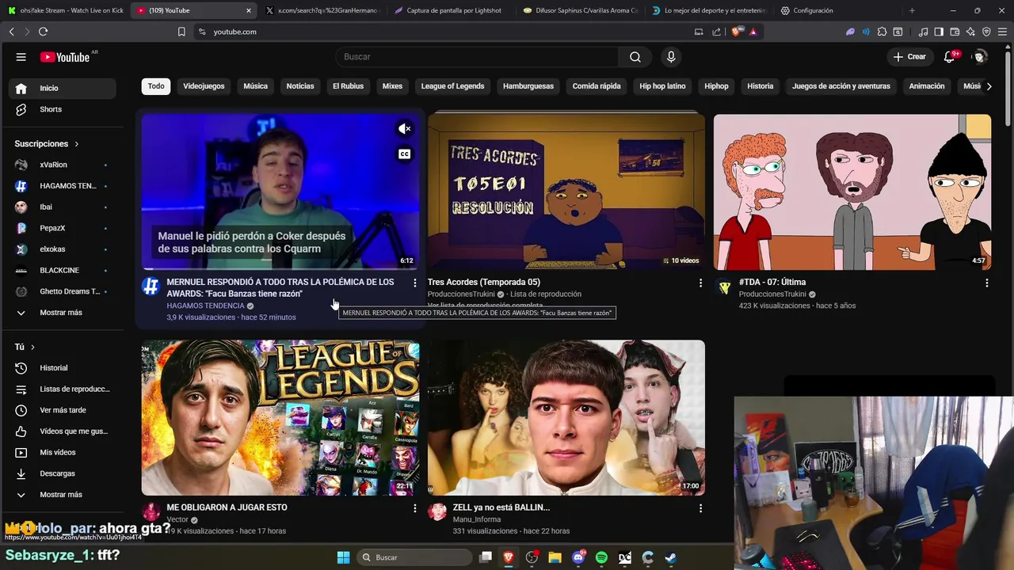Open Ver más tarde

coord(62,410)
